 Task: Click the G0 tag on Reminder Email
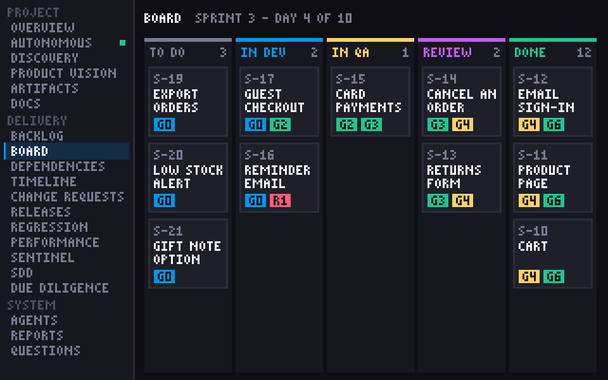click(x=255, y=201)
